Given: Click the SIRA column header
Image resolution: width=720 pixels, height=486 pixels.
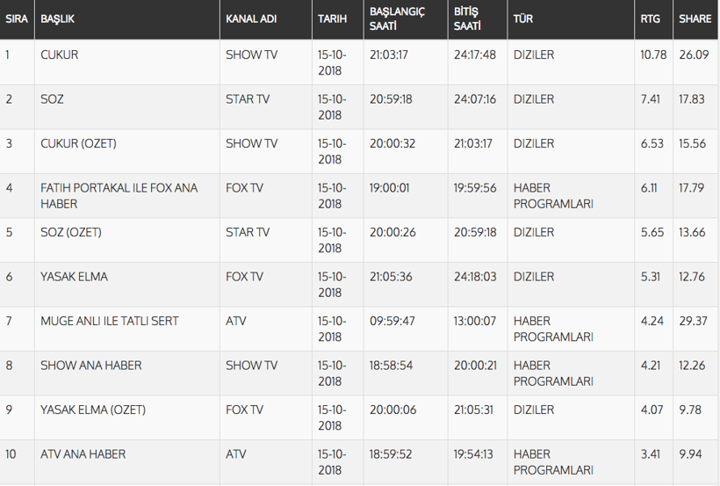Looking at the screenshot, I should click(17, 18).
